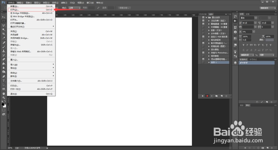Toggle checkbox for 自定义 RGB 到灰度 action
The height and width of the screenshot is (150, 278).
(x=203, y=37)
